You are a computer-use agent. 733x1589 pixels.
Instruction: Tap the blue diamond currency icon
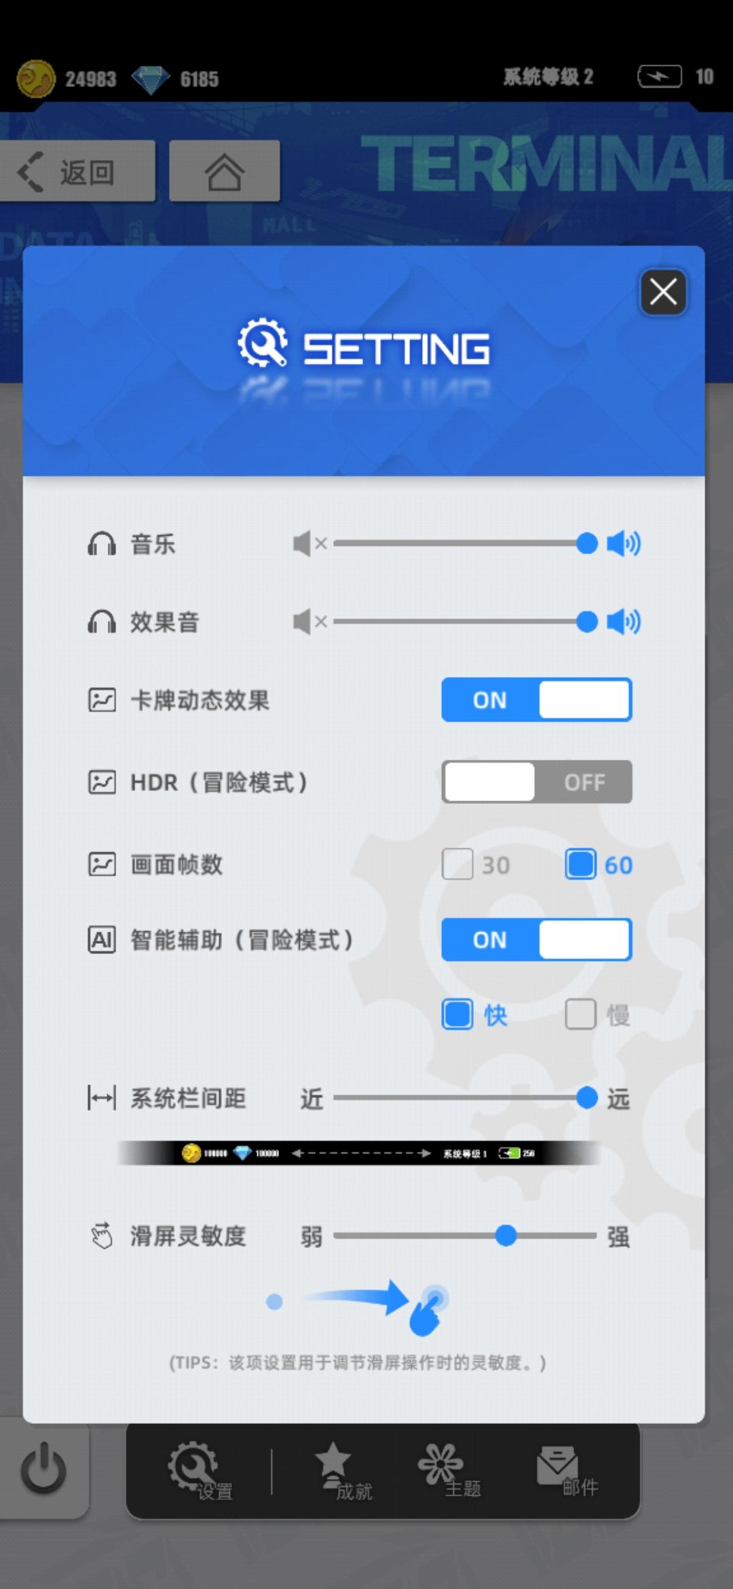151,80
